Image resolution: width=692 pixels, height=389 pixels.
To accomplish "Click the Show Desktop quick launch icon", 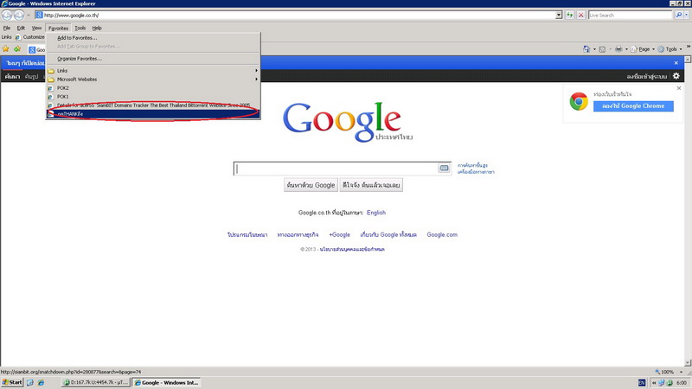I will pos(30,382).
